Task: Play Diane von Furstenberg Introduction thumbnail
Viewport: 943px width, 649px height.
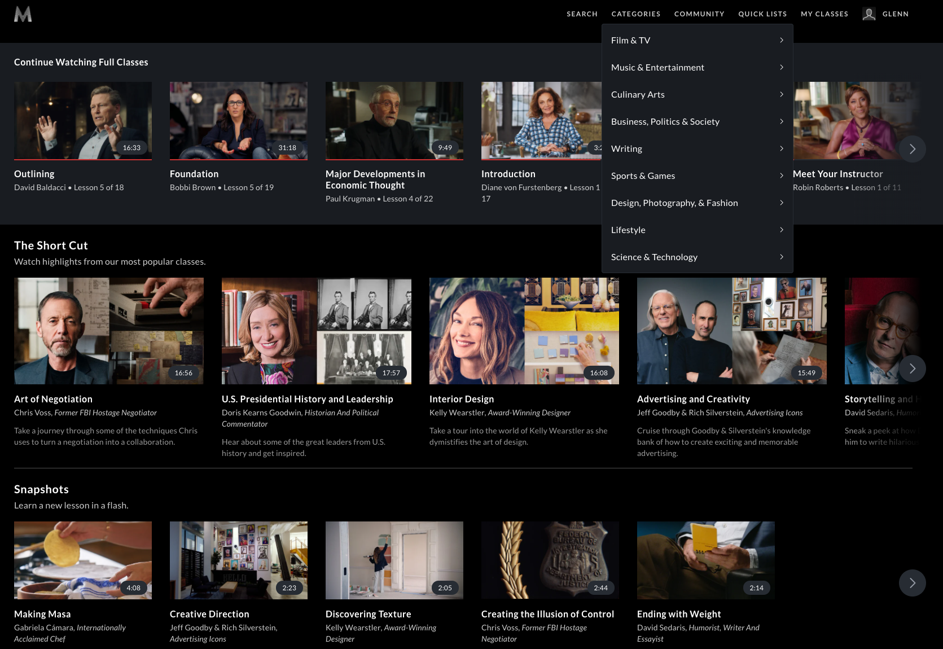Action: point(541,120)
